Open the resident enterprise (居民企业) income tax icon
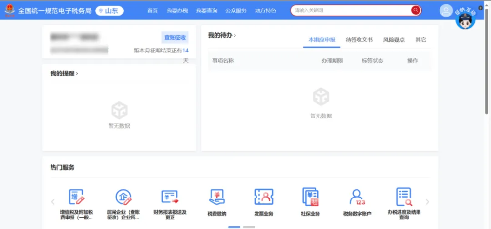491x229 pixels. [x=123, y=197]
